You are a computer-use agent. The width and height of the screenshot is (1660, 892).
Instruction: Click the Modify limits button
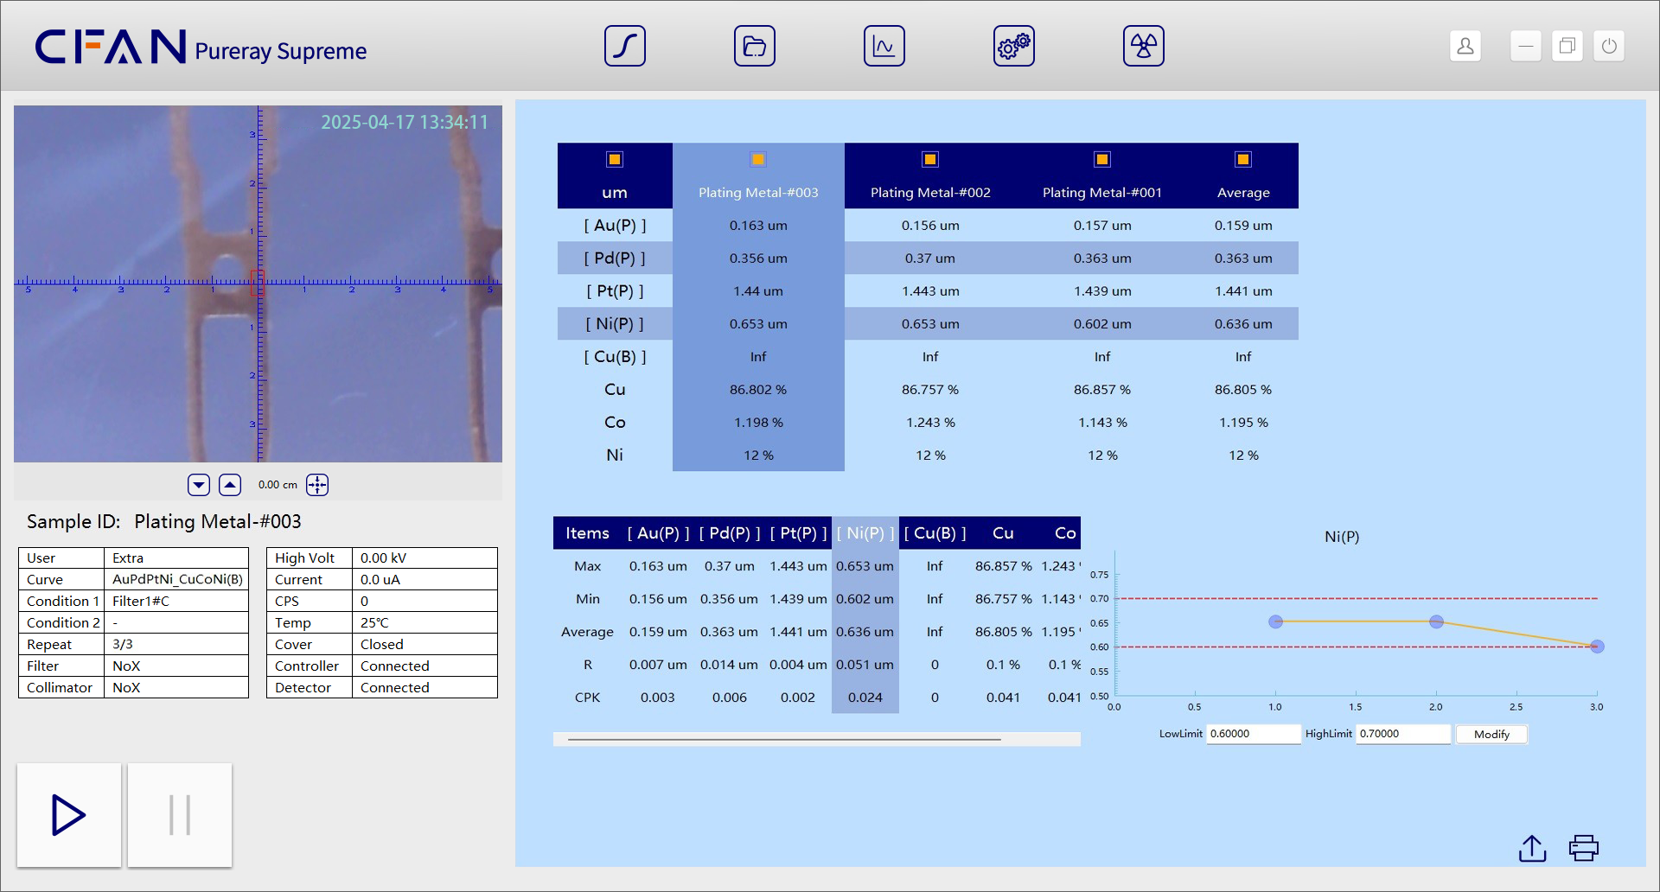(1491, 734)
